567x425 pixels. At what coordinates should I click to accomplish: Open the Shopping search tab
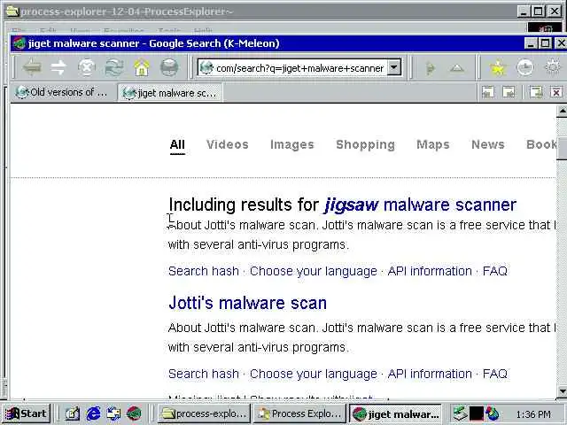pyautogui.click(x=365, y=144)
